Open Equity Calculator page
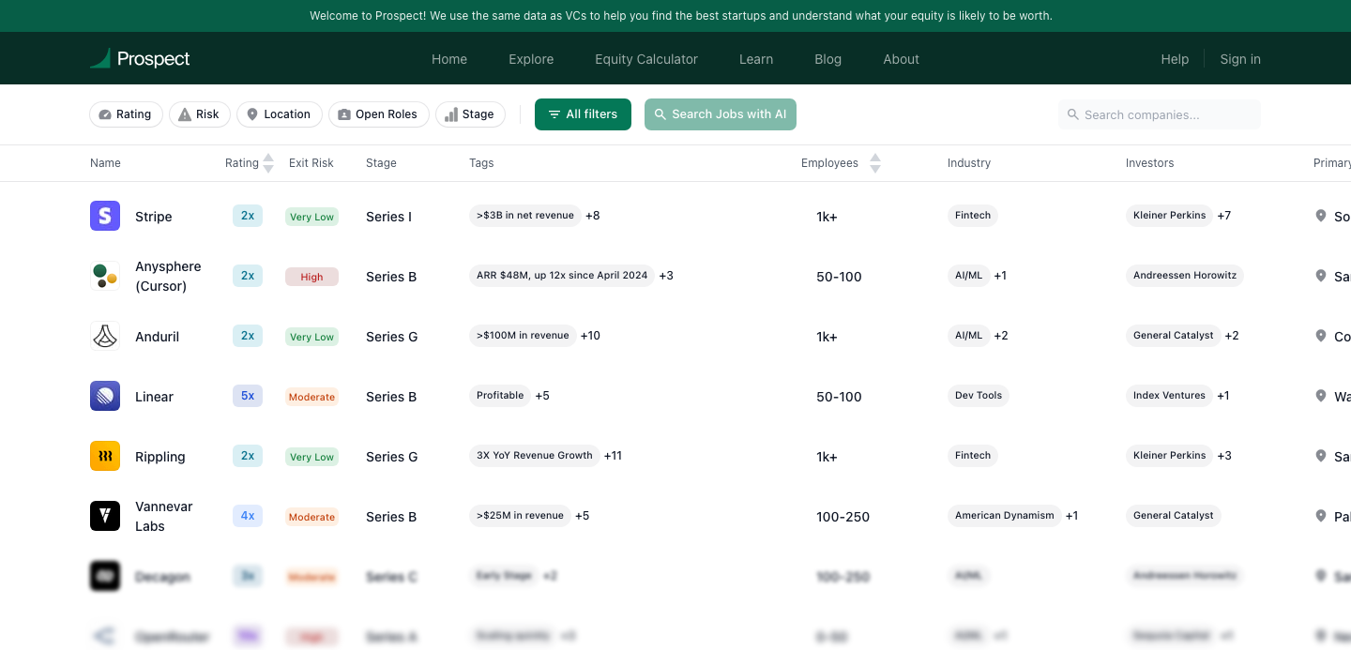This screenshot has width=1351, height=650. [646, 59]
